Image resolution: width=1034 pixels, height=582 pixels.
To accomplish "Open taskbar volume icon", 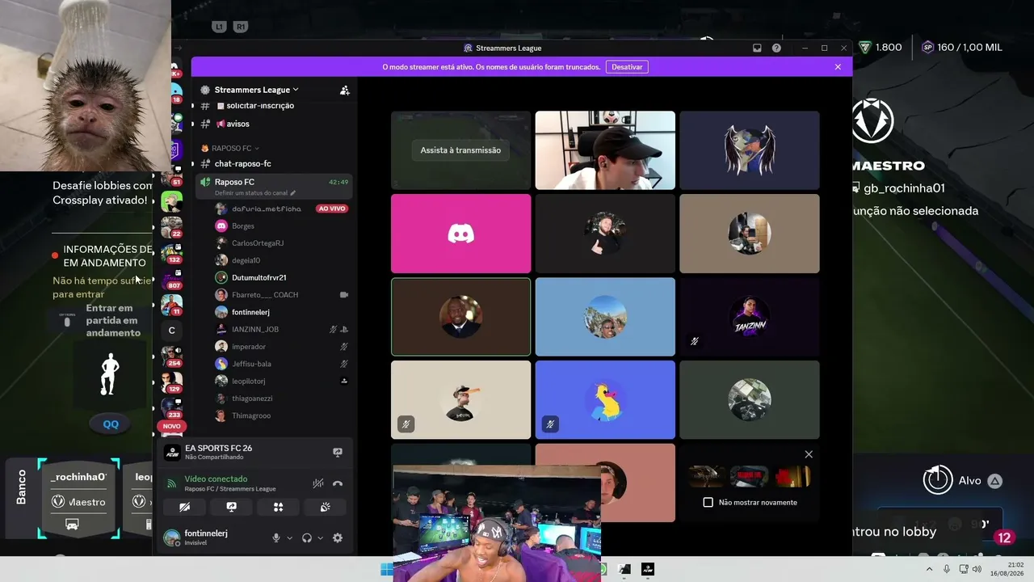I will 977,569.
